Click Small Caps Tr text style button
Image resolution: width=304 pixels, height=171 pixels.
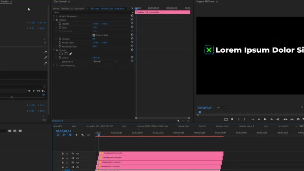click(43, 91)
